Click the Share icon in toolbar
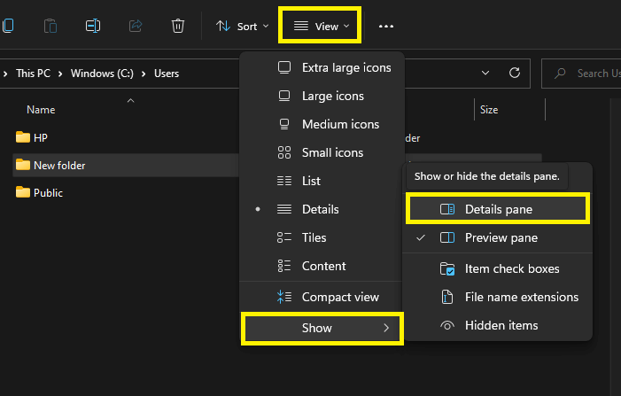The height and width of the screenshot is (396, 621). point(136,26)
